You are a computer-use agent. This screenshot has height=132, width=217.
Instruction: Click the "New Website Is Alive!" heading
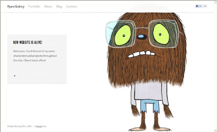(28, 42)
